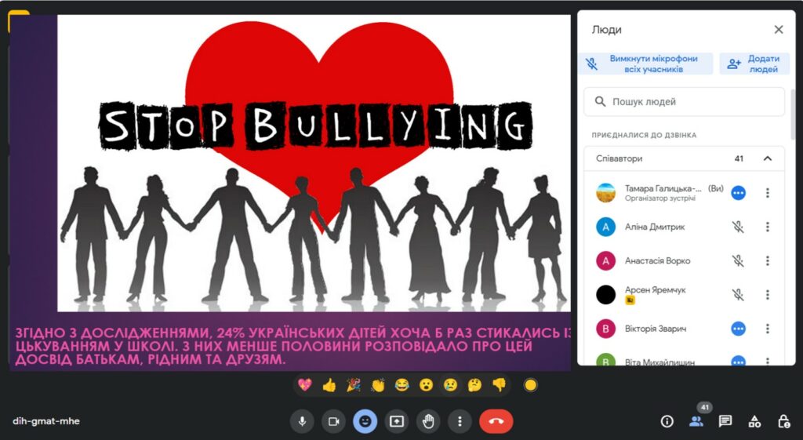The image size is (803, 440).
Task: Toggle the camera in the bottom bar
Action: 333,421
